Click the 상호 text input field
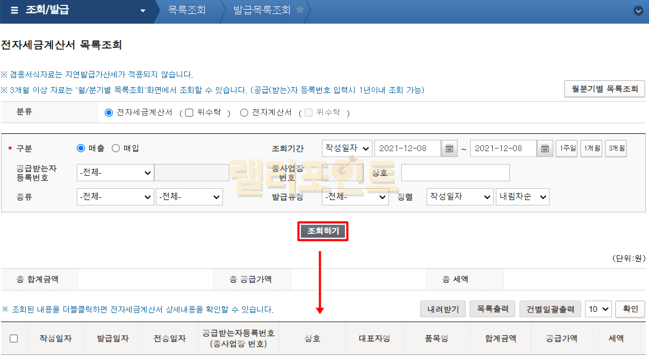 (x=455, y=173)
